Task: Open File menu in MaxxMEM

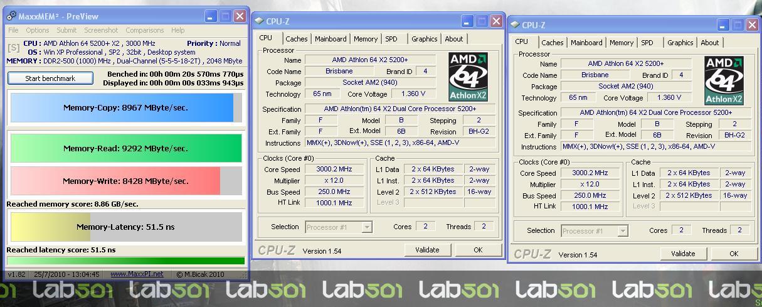Action: (13, 30)
